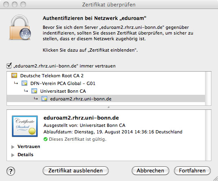Click the eduroam2.rhrz.uni-bonn.de certificate icon in tree
218x181 pixels.
44,99
